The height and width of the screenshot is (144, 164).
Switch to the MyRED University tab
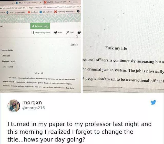click(x=56, y=2)
